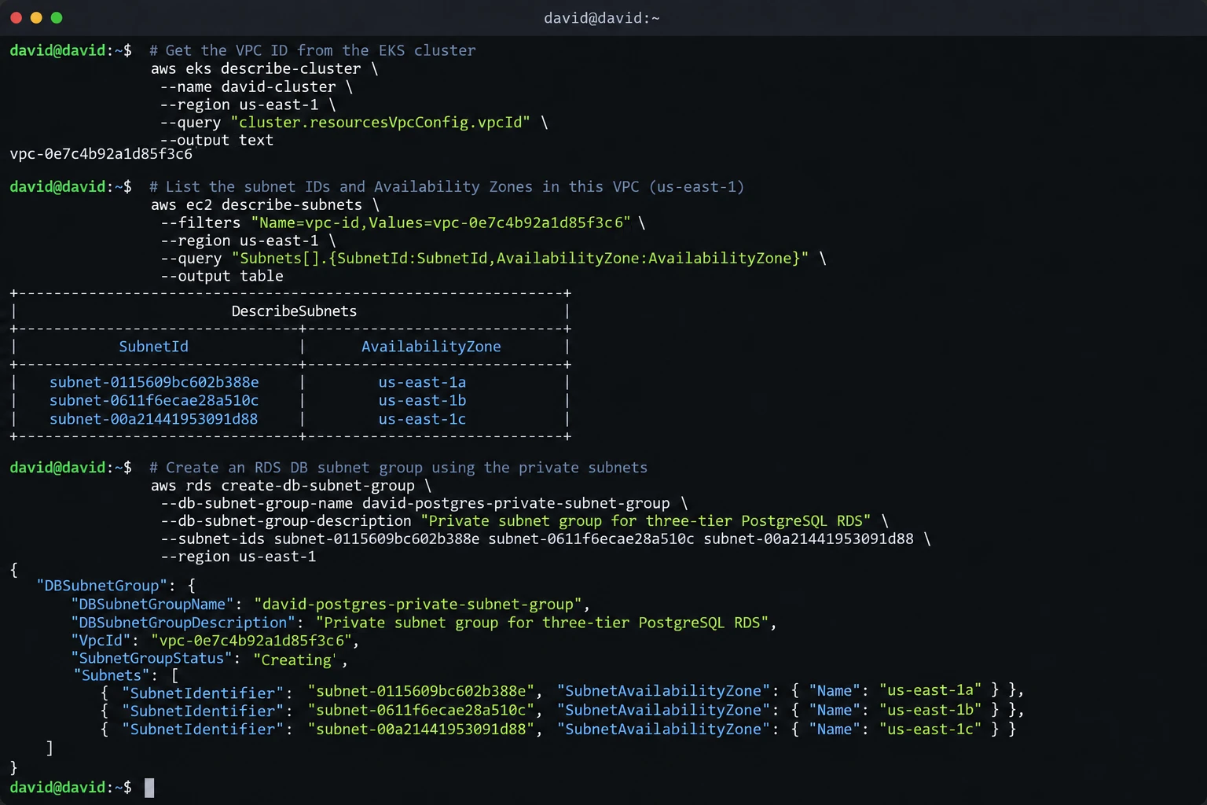The height and width of the screenshot is (805, 1207).
Task: Click the us-east-1a table cell
Action: point(422,382)
